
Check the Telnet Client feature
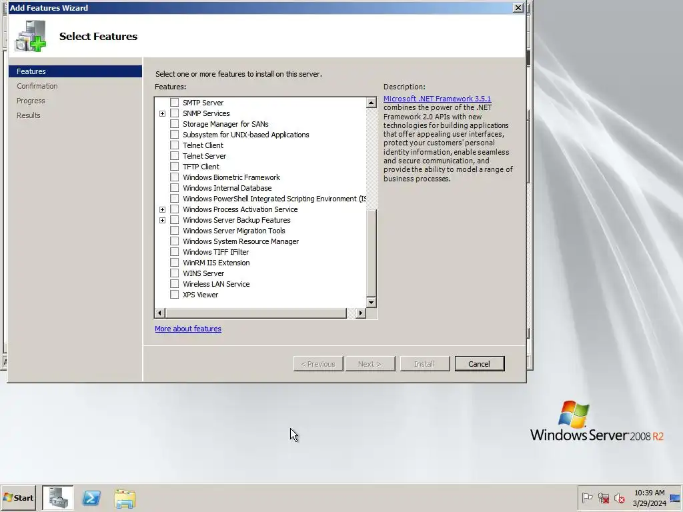174,145
